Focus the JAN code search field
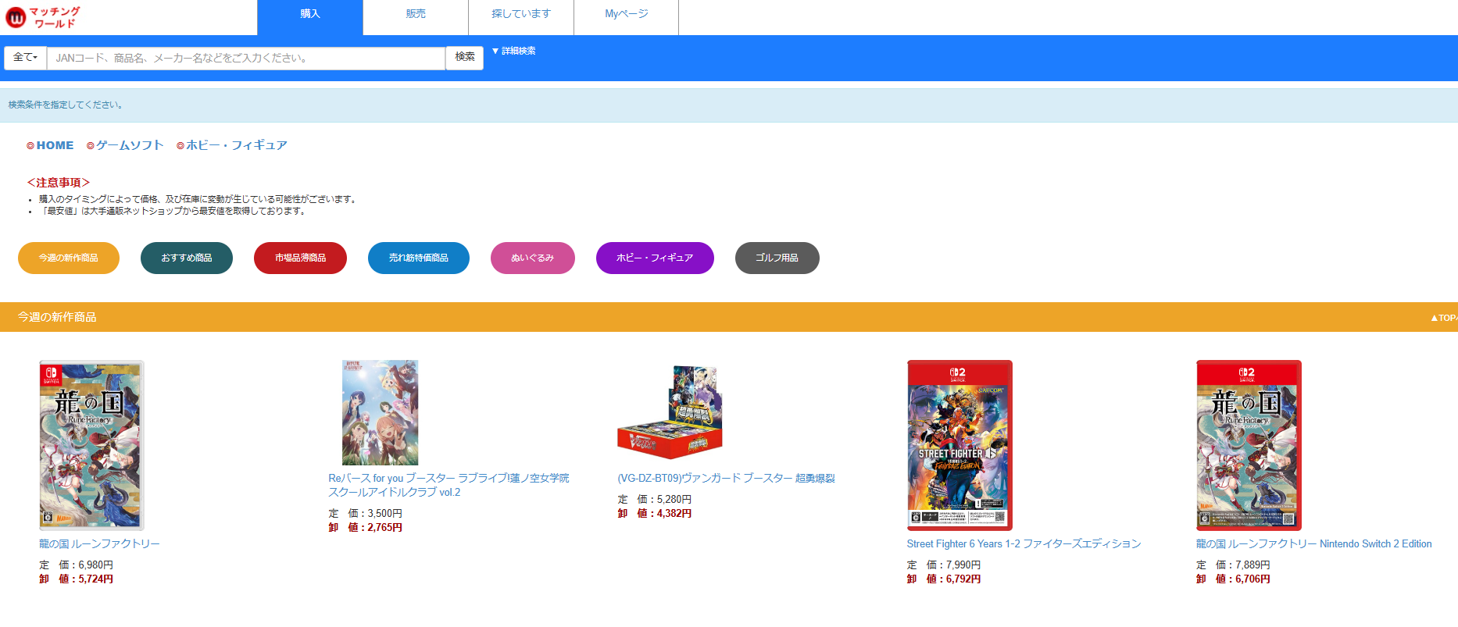Image resolution: width=1458 pixels, height=627 pixels. [x=246, y=58]
